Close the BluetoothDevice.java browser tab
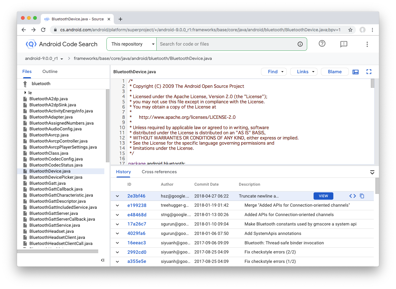This screenshot has height=289, width=396. 109,19
